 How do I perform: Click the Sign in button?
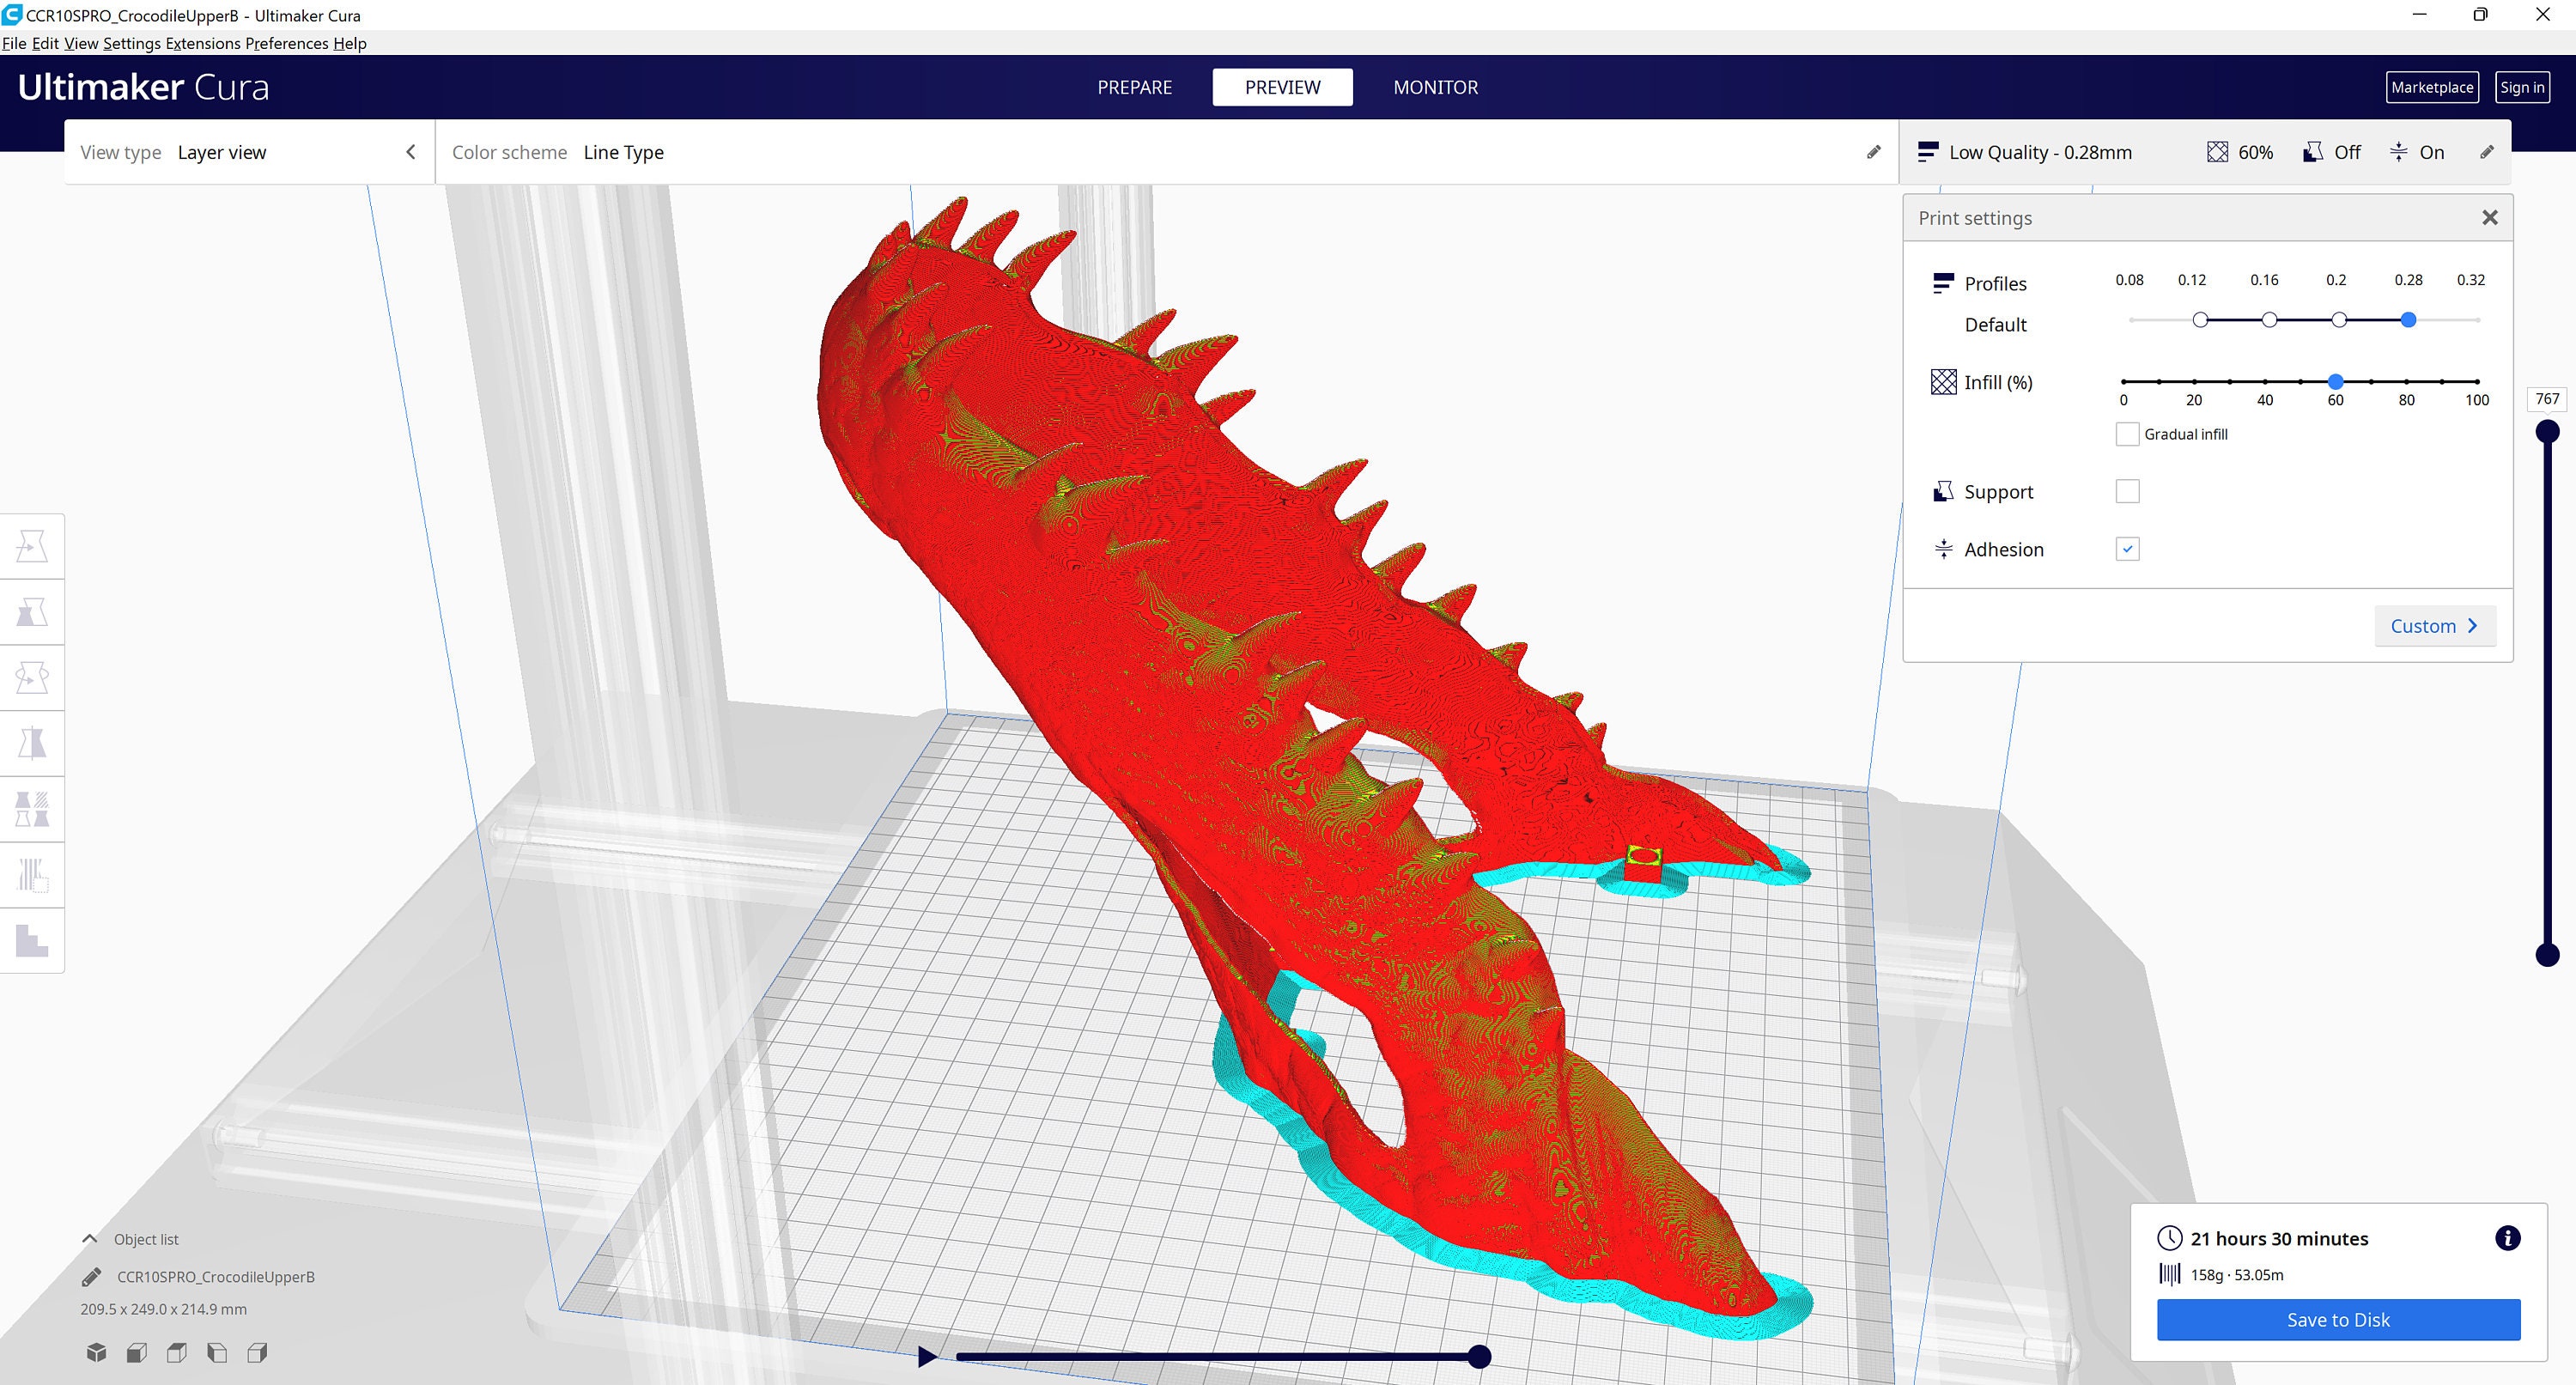click(x=2522, y=87)
